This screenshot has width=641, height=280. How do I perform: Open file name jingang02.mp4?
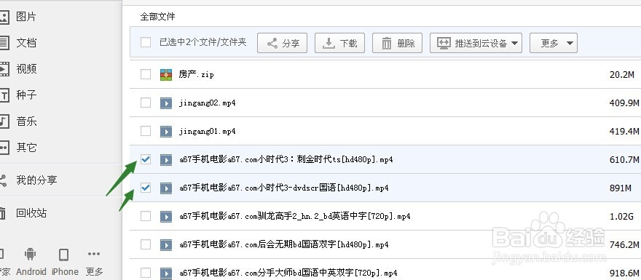point(208,103)
